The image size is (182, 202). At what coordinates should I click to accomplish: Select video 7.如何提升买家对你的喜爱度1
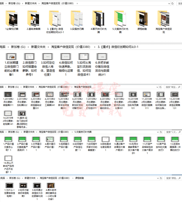(92, 144)
